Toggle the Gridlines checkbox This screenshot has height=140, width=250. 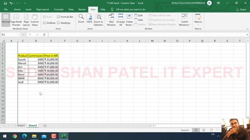tap(49, 23)
